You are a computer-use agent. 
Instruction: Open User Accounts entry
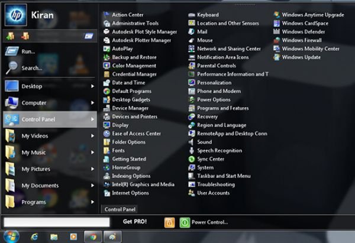[209, 193]
